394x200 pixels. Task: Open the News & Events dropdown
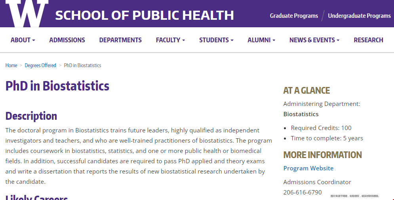click(314, 40)
